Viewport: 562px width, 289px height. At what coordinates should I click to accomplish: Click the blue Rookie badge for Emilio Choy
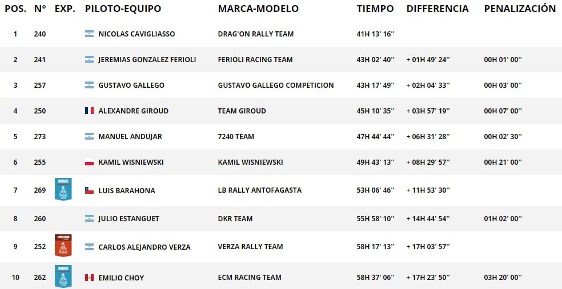(63, 276)
